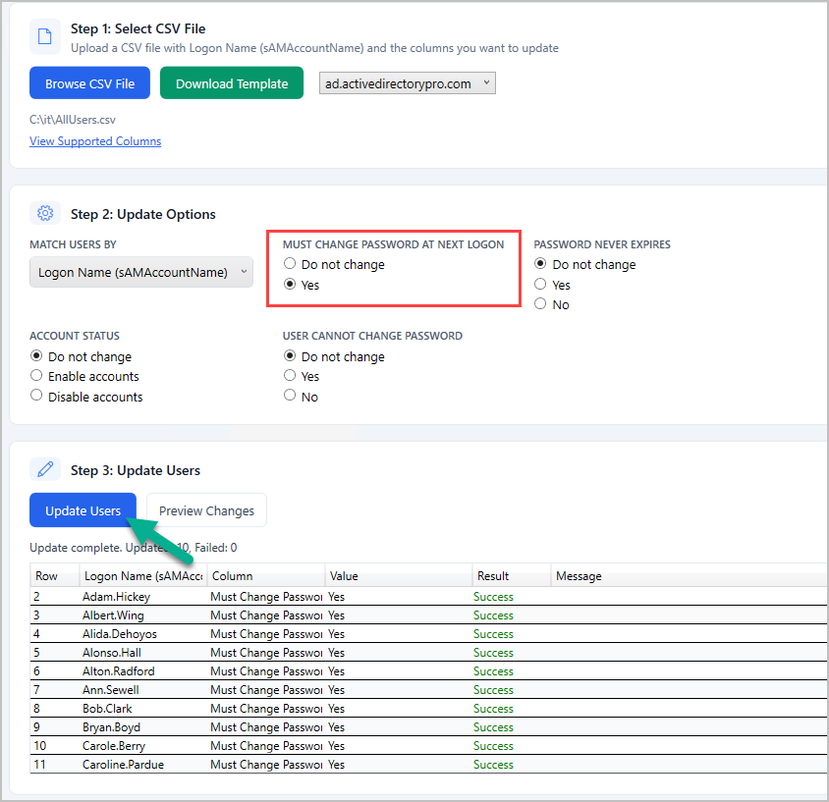
Task: Click the Preview Changes button
Action: coord(206,510)
